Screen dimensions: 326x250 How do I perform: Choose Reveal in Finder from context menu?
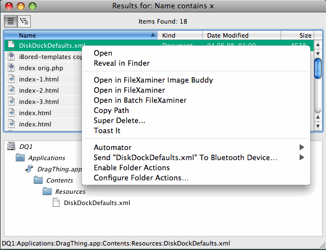coord(122,63)
